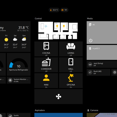Click the saxophone icon beside Jazz!

tap(90, 64)
